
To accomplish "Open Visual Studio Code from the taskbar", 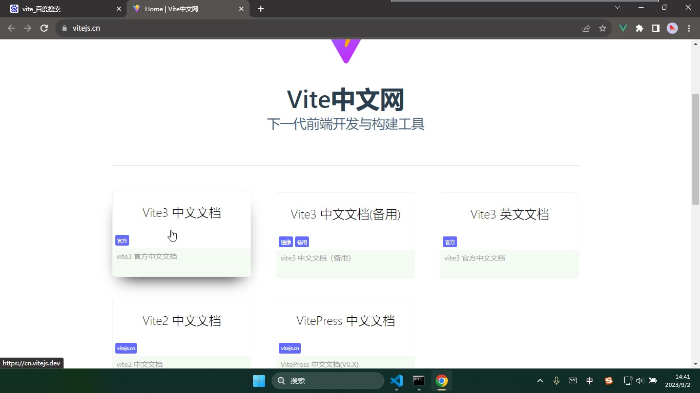I will coord(397,381).
